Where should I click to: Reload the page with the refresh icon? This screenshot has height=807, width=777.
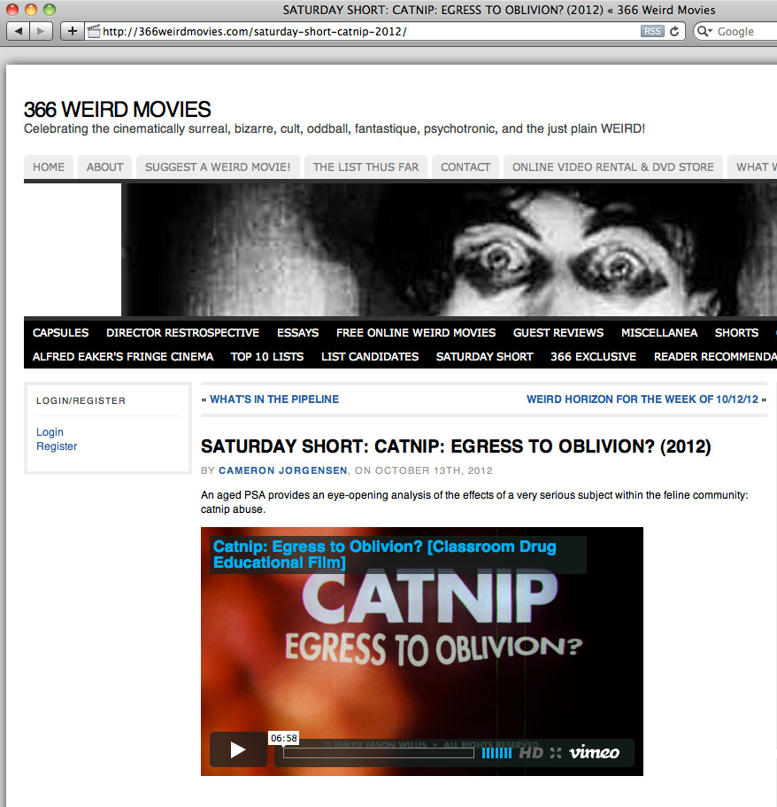675,31
